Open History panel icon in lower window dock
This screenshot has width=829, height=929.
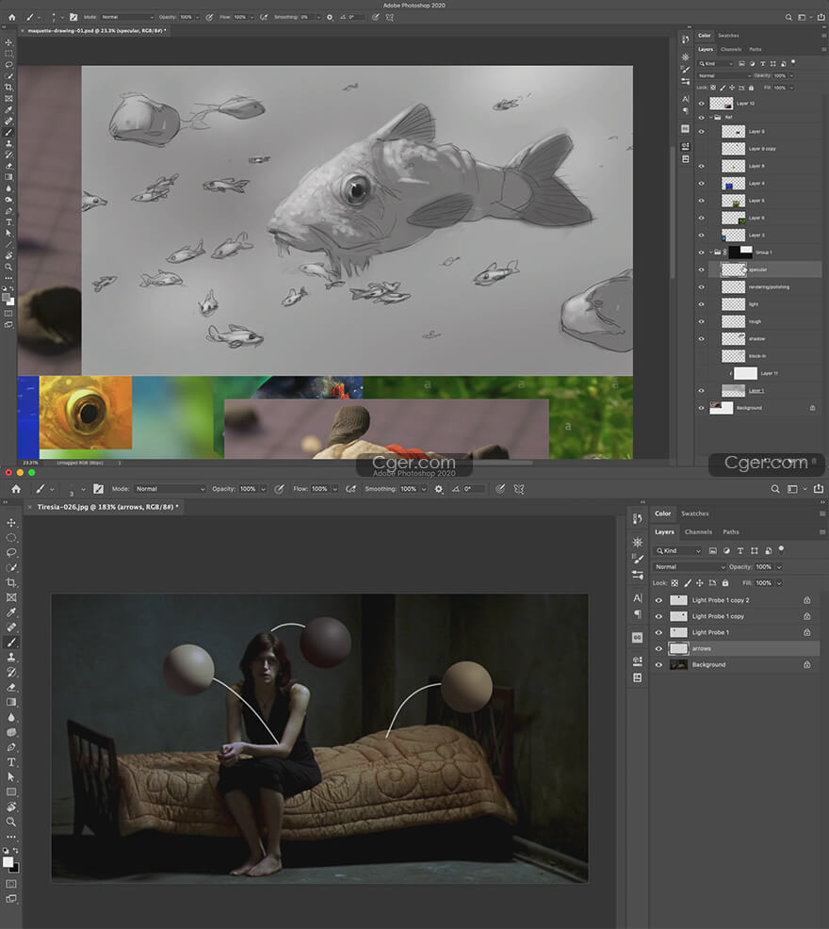pyautogui.click(x=638, y=519)
